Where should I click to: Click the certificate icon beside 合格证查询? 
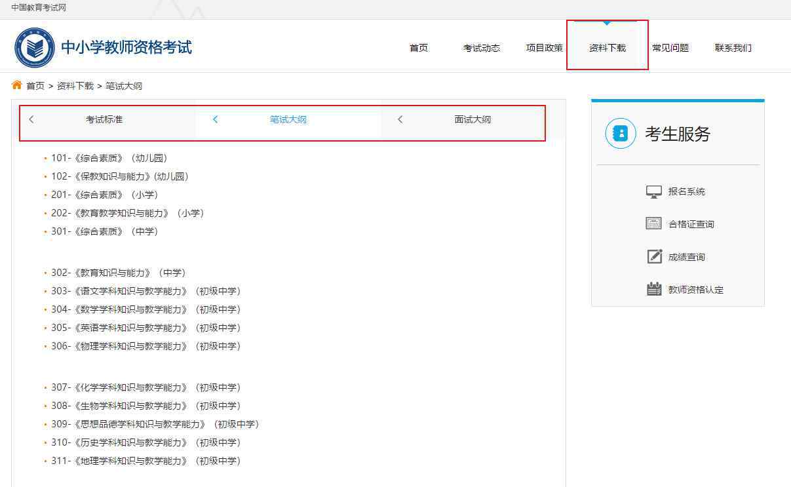(653, 224)
